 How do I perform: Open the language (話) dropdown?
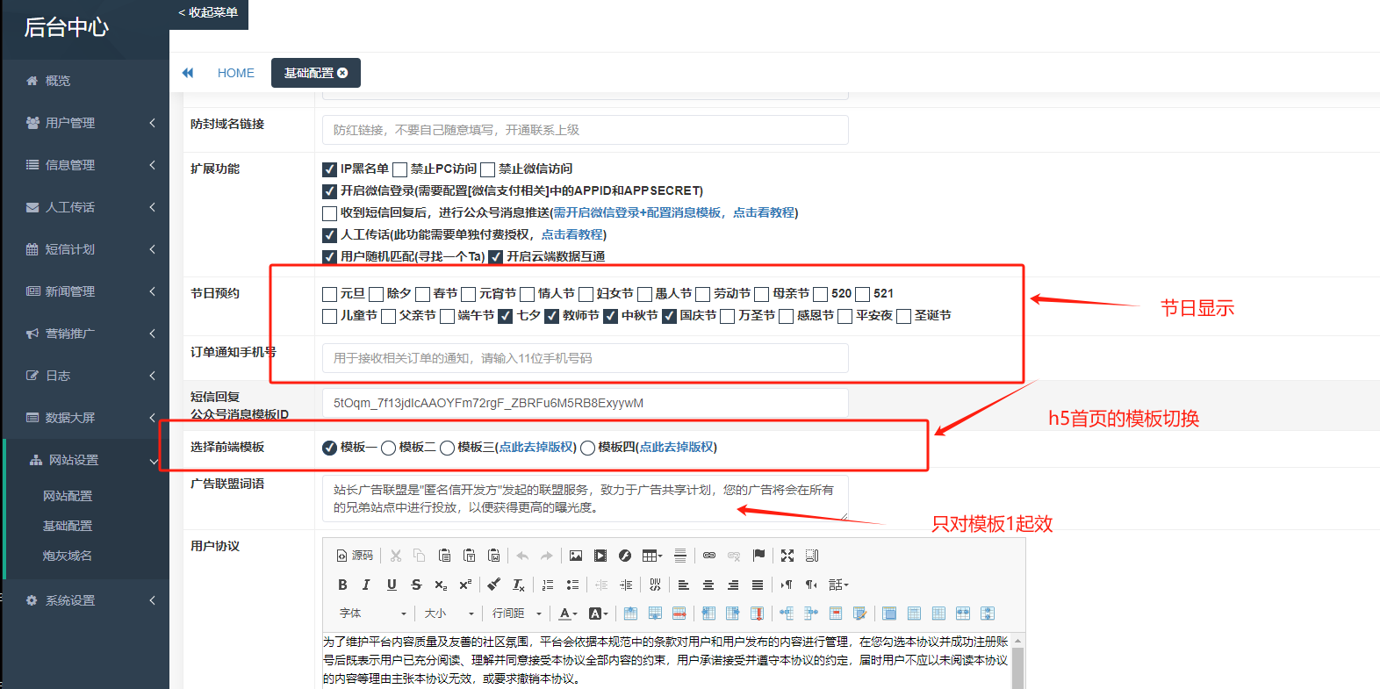838,585
